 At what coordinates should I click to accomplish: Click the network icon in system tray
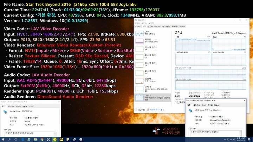click(228, 140)
